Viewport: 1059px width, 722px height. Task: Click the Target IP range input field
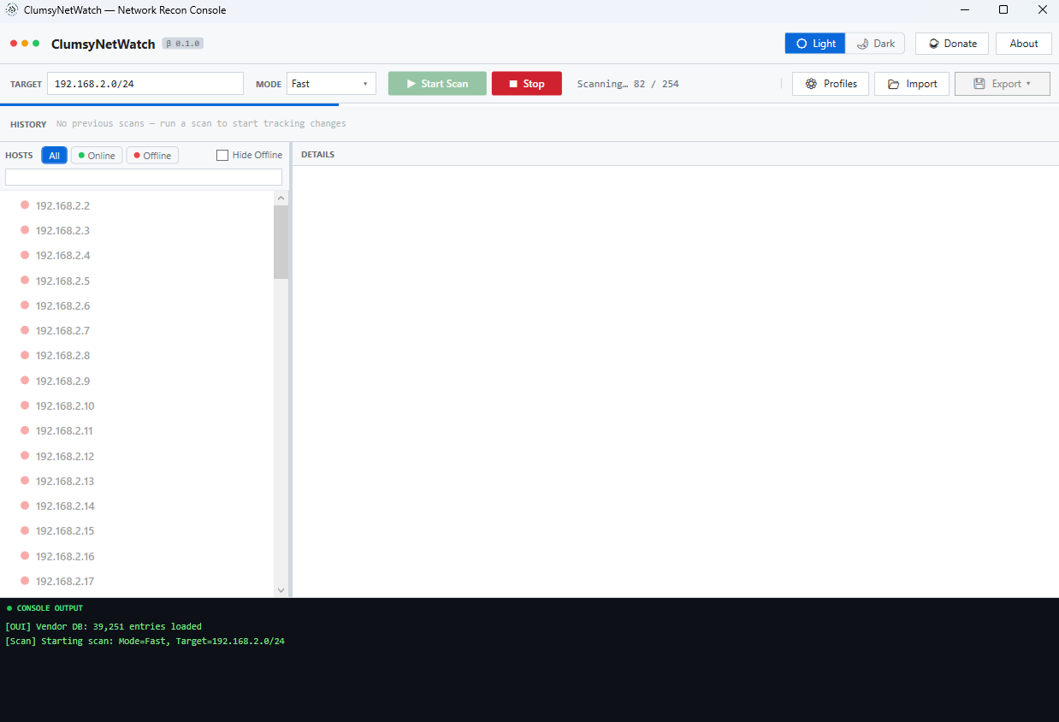click(145, 84)
